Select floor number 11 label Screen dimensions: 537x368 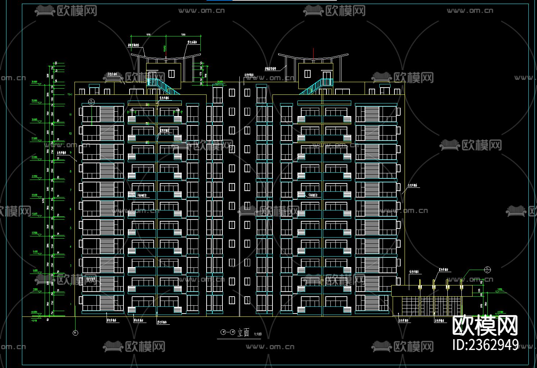click(71, 115)
